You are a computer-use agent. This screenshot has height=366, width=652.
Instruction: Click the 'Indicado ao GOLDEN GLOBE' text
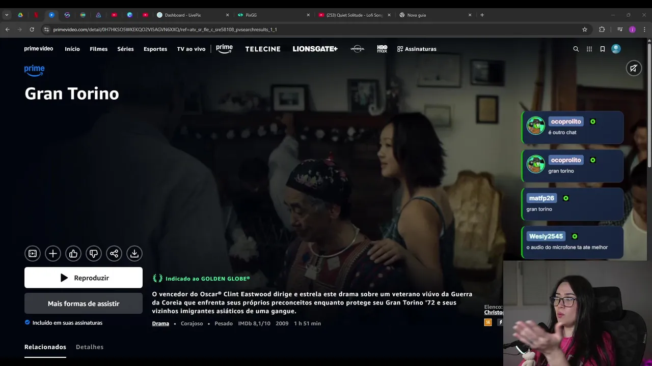(208, 279)
